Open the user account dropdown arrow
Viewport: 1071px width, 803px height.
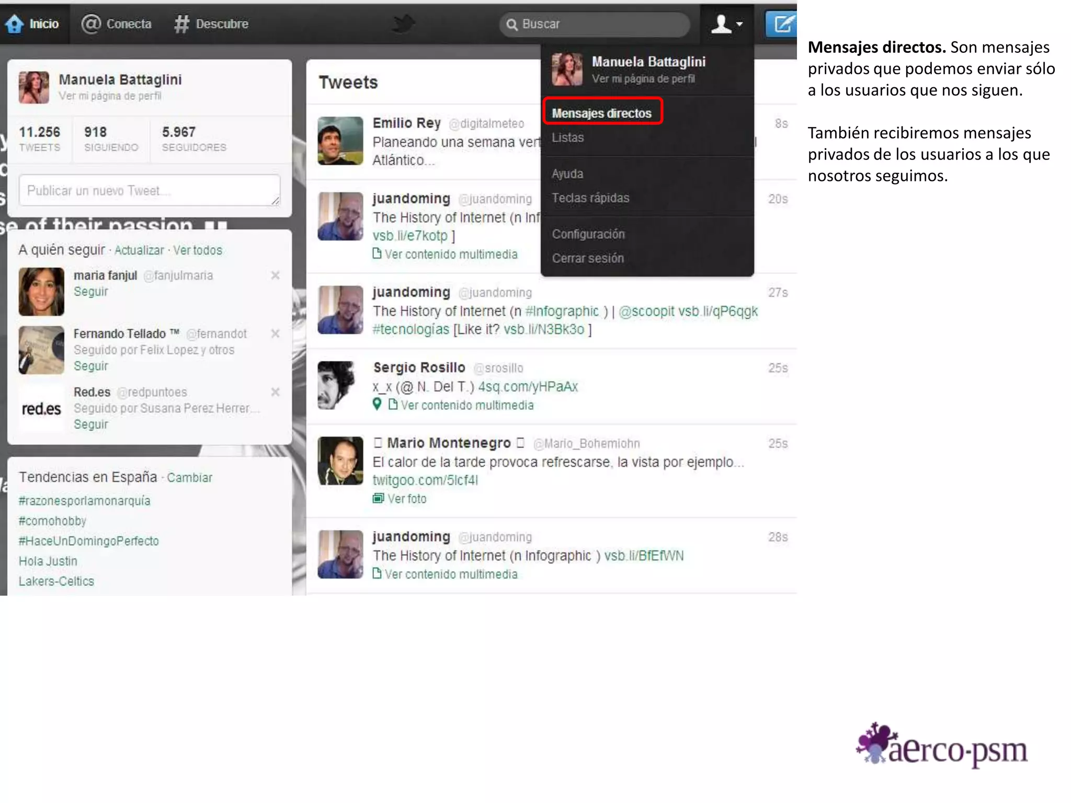739,24
